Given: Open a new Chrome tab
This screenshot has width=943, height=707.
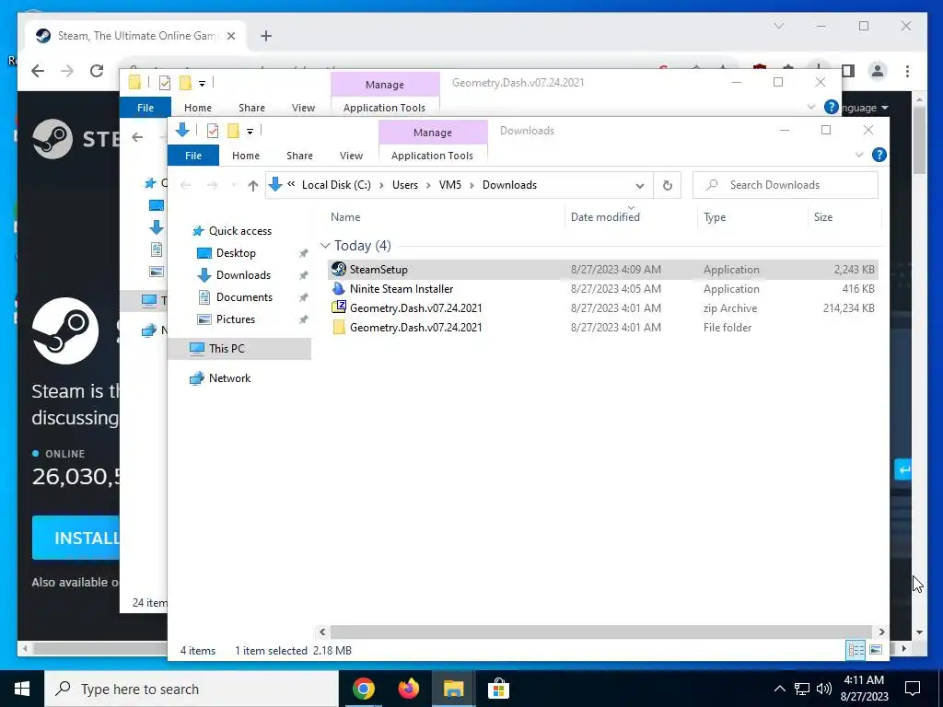Looking at the screenshot, I should [x=266, y=36].
